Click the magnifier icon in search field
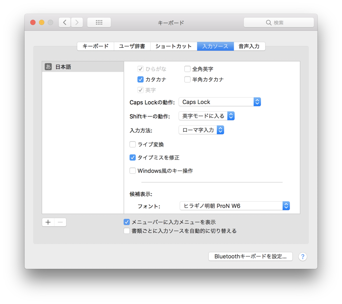This screenshot has height=304, width=342. point(269,22)
